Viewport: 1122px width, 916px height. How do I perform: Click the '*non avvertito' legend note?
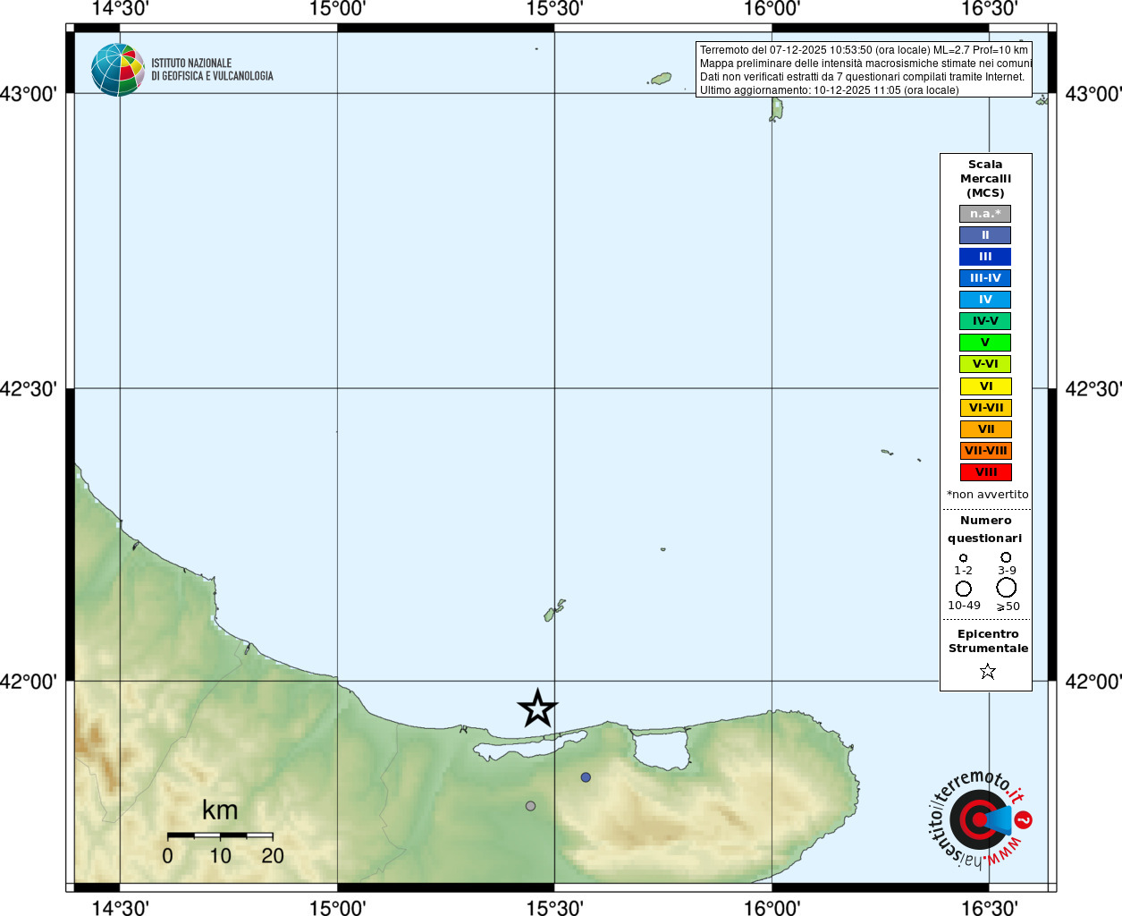tap(987, 495)
